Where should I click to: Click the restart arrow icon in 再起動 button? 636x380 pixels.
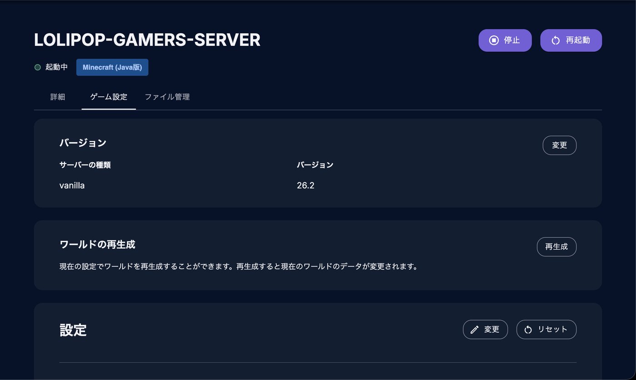556,40
